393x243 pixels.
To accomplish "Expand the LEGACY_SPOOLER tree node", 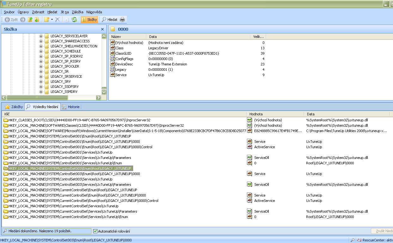I will (x=41, y=66).
